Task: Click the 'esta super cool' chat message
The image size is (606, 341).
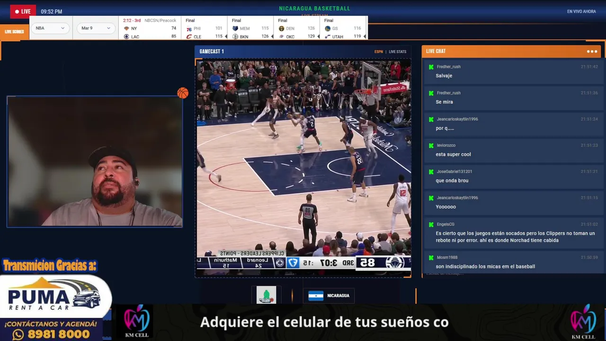Action: tap(453, 154)
